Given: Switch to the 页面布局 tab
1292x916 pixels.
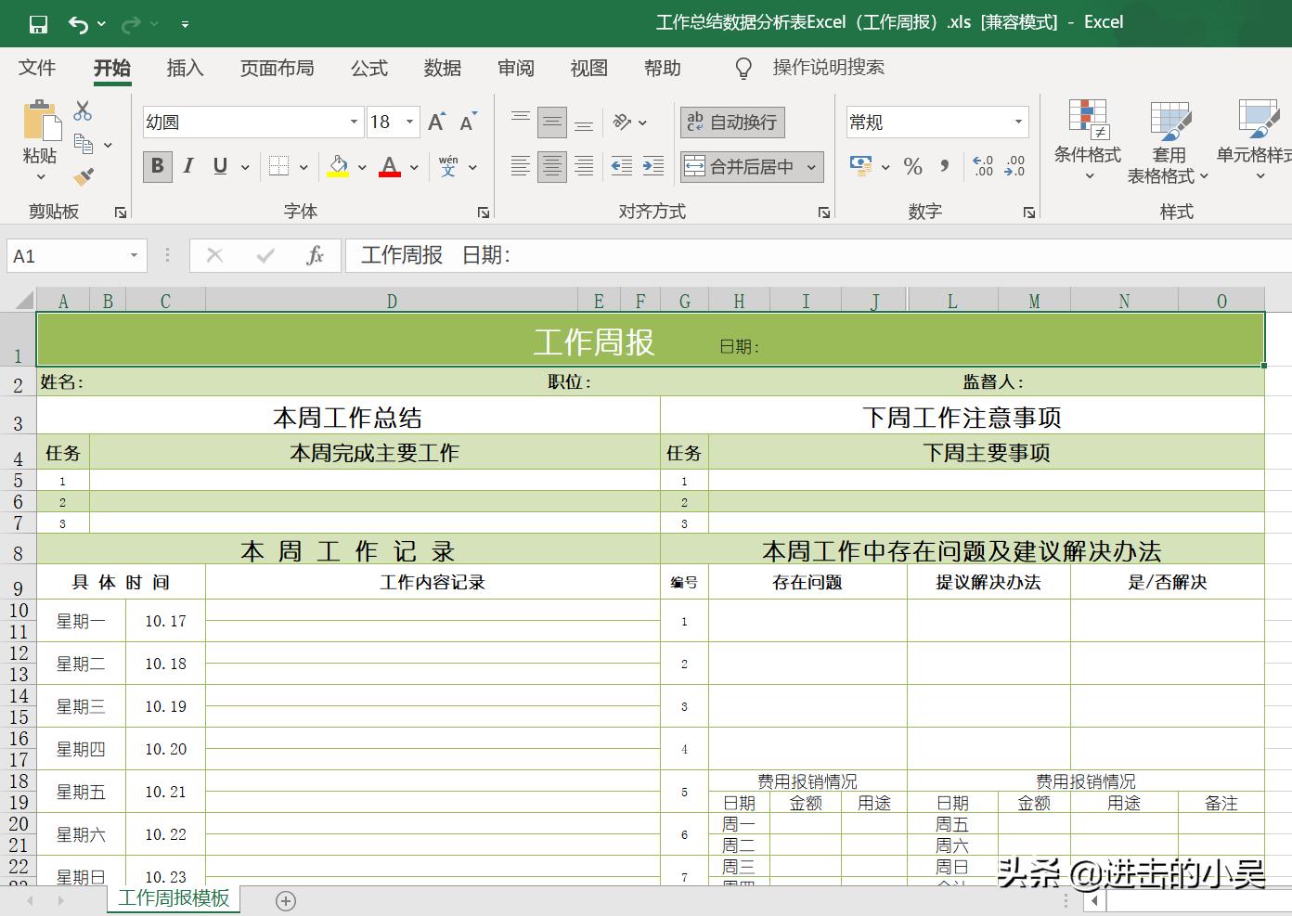Looking at the screenshot, I should 277,68.
